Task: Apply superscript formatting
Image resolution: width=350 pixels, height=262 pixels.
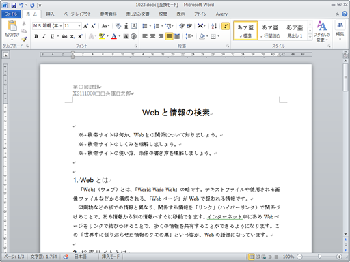Action: (80, 36)
